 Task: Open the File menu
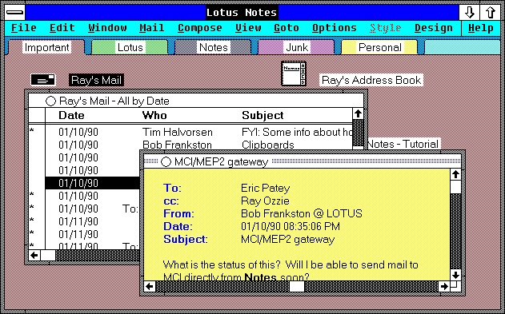click(24, 28)
